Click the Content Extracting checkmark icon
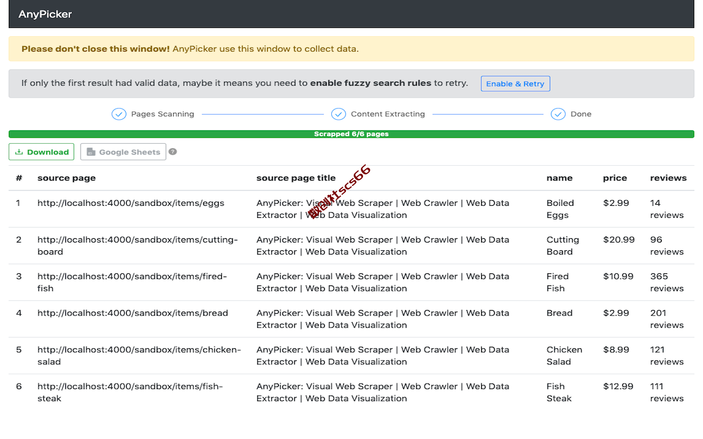The image size is (703, 439). point(338,114)
